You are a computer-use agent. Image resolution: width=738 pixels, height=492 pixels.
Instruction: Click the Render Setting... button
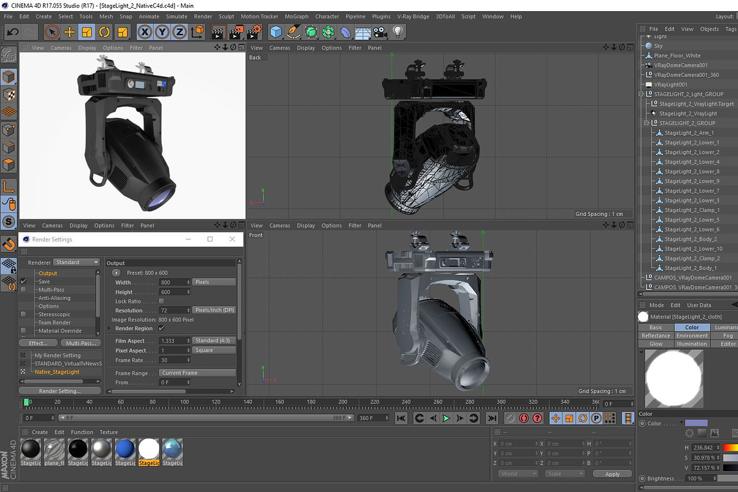click(60, 391)
